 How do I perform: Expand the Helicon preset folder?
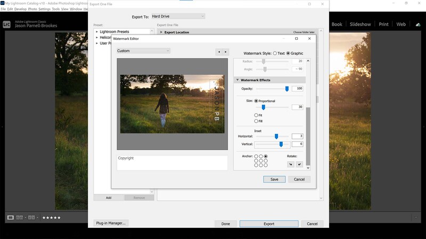[97, 37]
